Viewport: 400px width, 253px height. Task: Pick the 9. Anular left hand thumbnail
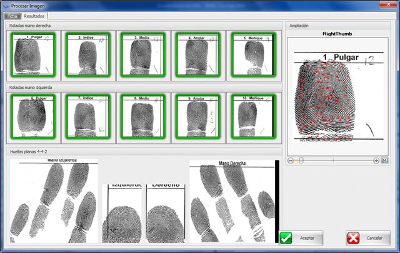[x=198, y=116]
